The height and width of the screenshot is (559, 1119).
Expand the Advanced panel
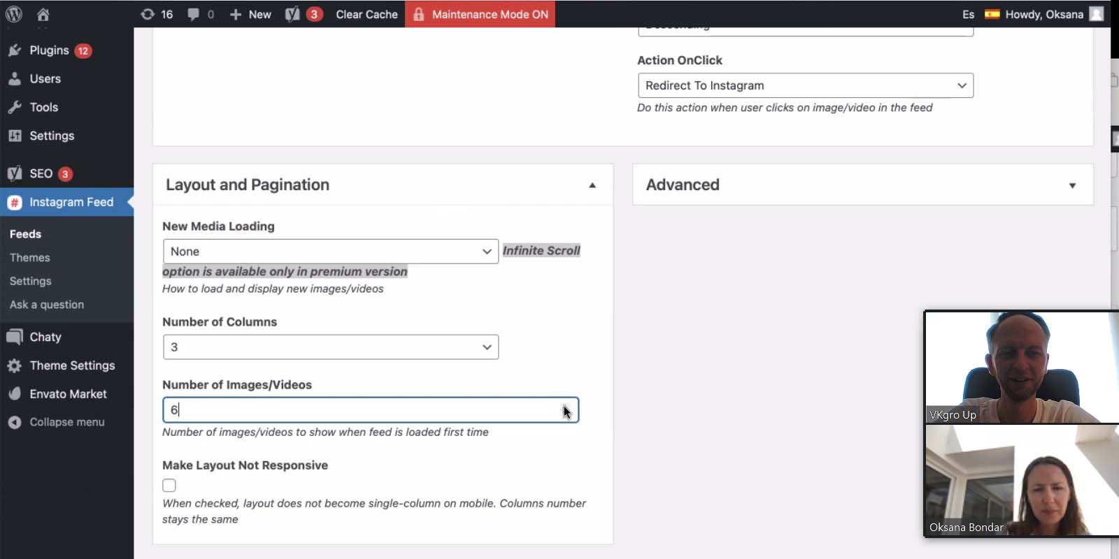tap(1072, 185)
